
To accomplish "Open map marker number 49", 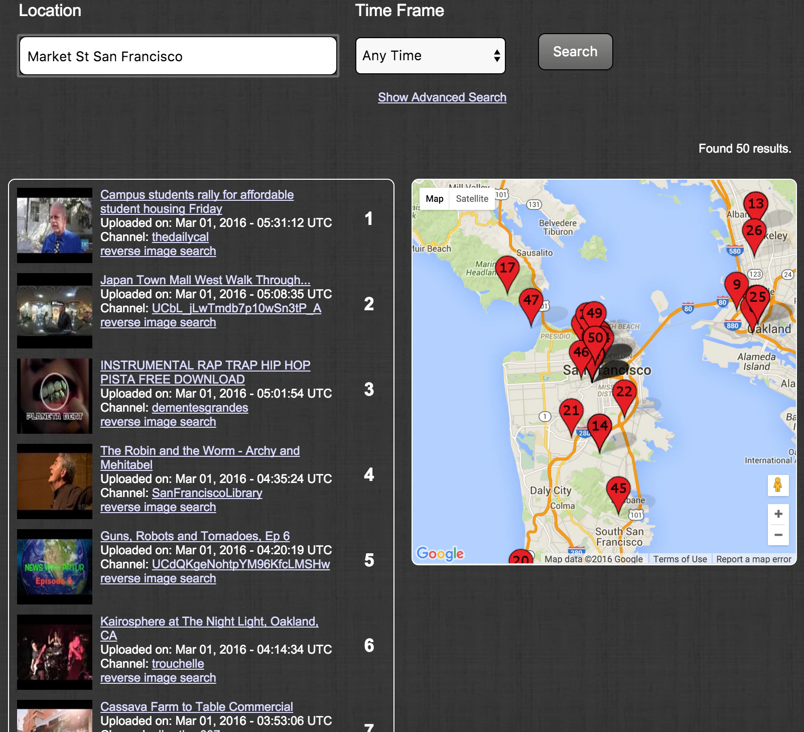I will pyautogui.click(x=595, y=313).
